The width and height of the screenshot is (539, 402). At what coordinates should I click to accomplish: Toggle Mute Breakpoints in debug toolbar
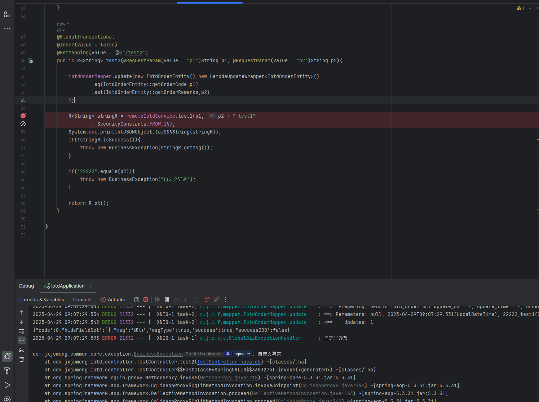[x=216, y=299]
